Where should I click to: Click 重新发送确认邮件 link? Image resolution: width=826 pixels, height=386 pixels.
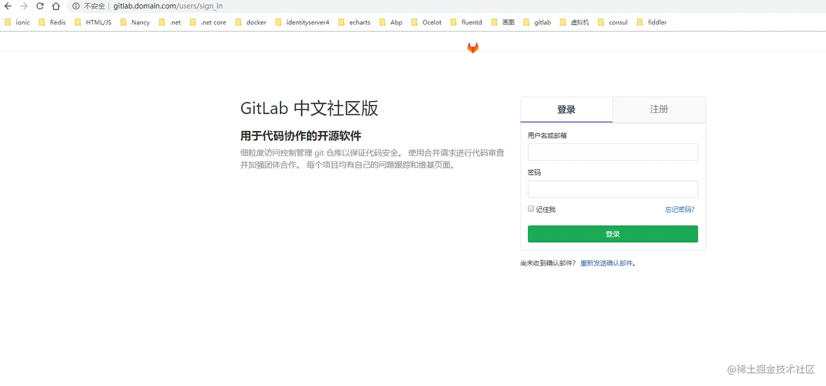[607, 263]
